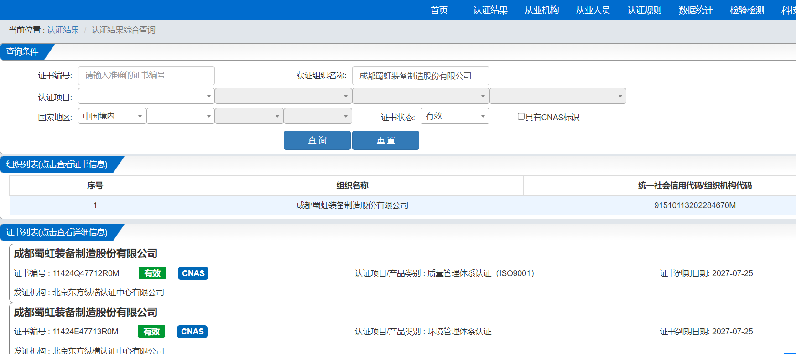Click CNAS badge on certificate 11424Q47712R0M

tap(193, 273)
